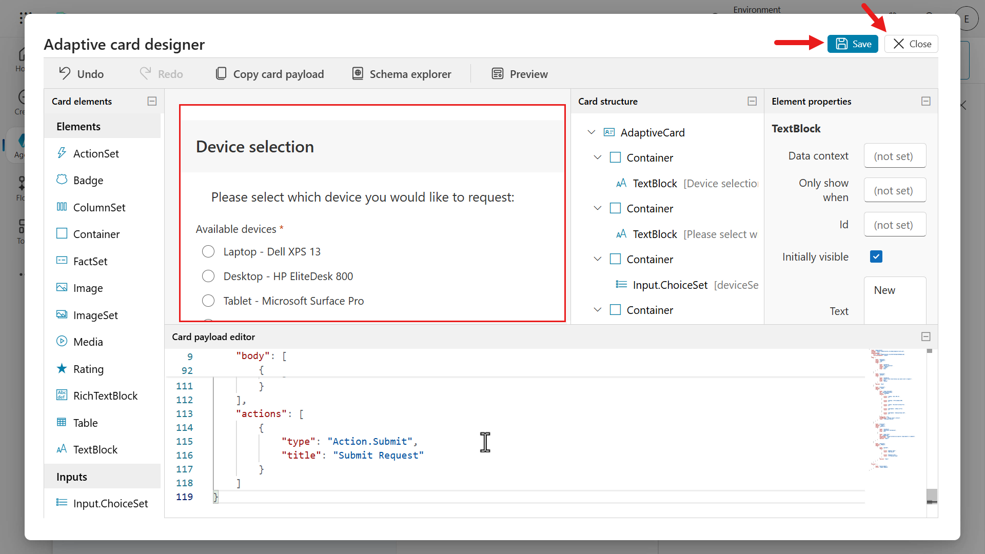Select the Rating element
The image size is (985, 554).
(88, 369)
